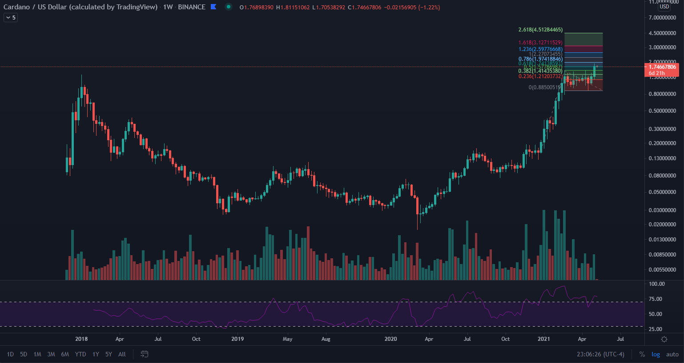This screenshot has width=684, height=363.
Task: Click the 2018 time axis label
Action: (x=81, y=339)
